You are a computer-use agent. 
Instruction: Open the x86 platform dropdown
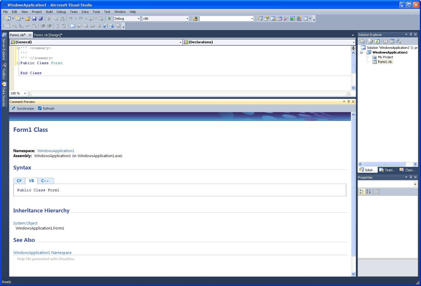[187, 19]
